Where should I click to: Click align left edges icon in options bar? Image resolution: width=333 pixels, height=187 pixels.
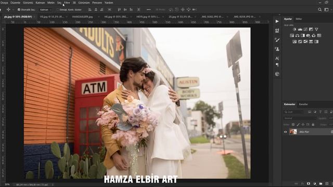click(x=90, y=9)
